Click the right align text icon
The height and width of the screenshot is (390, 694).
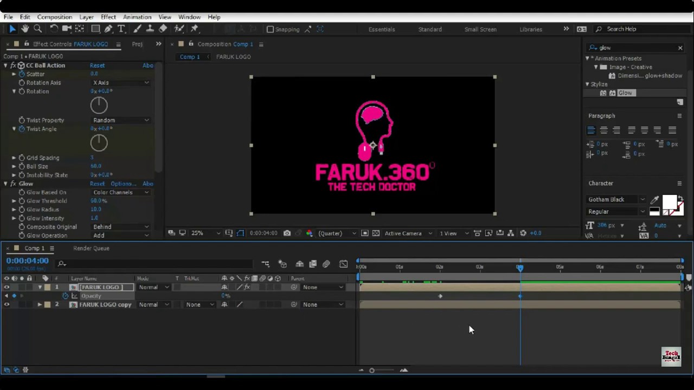616,130
